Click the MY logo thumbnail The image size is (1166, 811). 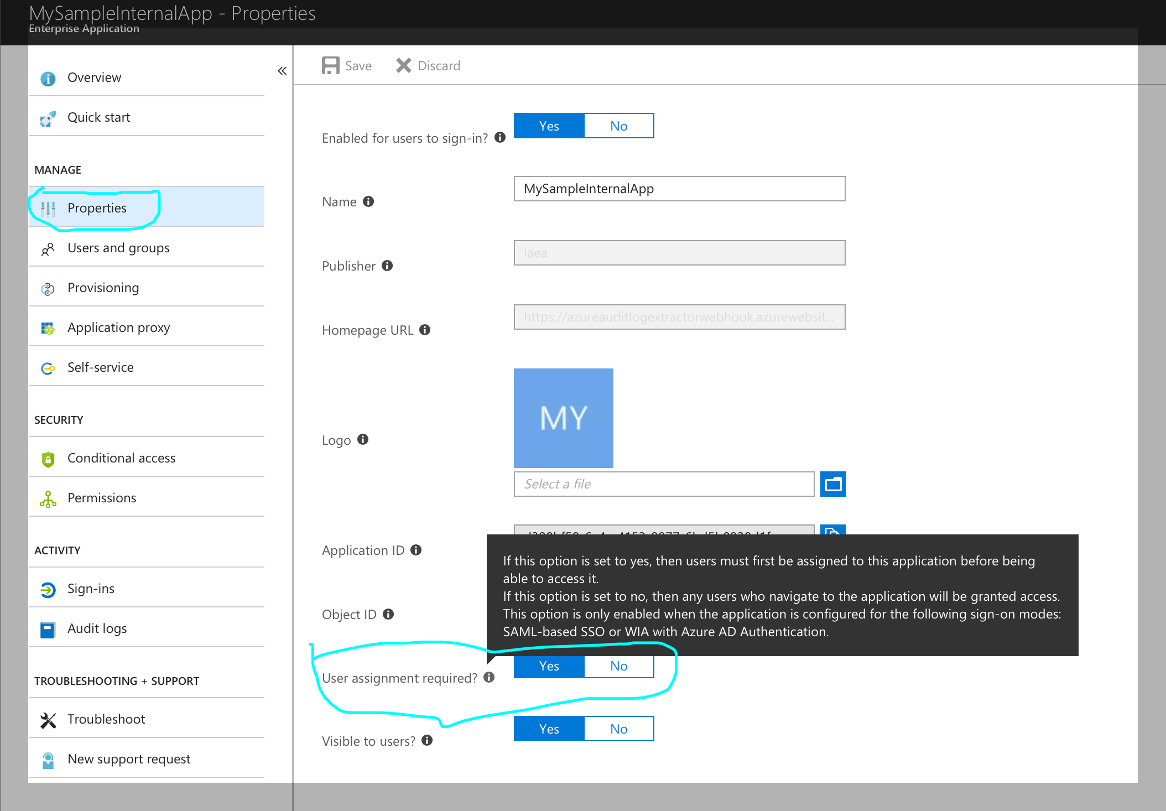[563, 418]
